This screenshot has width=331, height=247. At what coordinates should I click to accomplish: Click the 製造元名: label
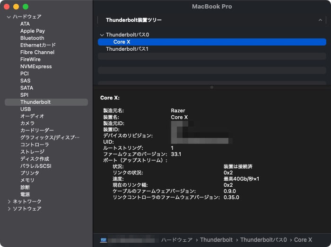coord(113,110)
